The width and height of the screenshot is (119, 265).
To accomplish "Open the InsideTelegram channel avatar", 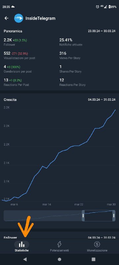I will (x=19, y=18).
